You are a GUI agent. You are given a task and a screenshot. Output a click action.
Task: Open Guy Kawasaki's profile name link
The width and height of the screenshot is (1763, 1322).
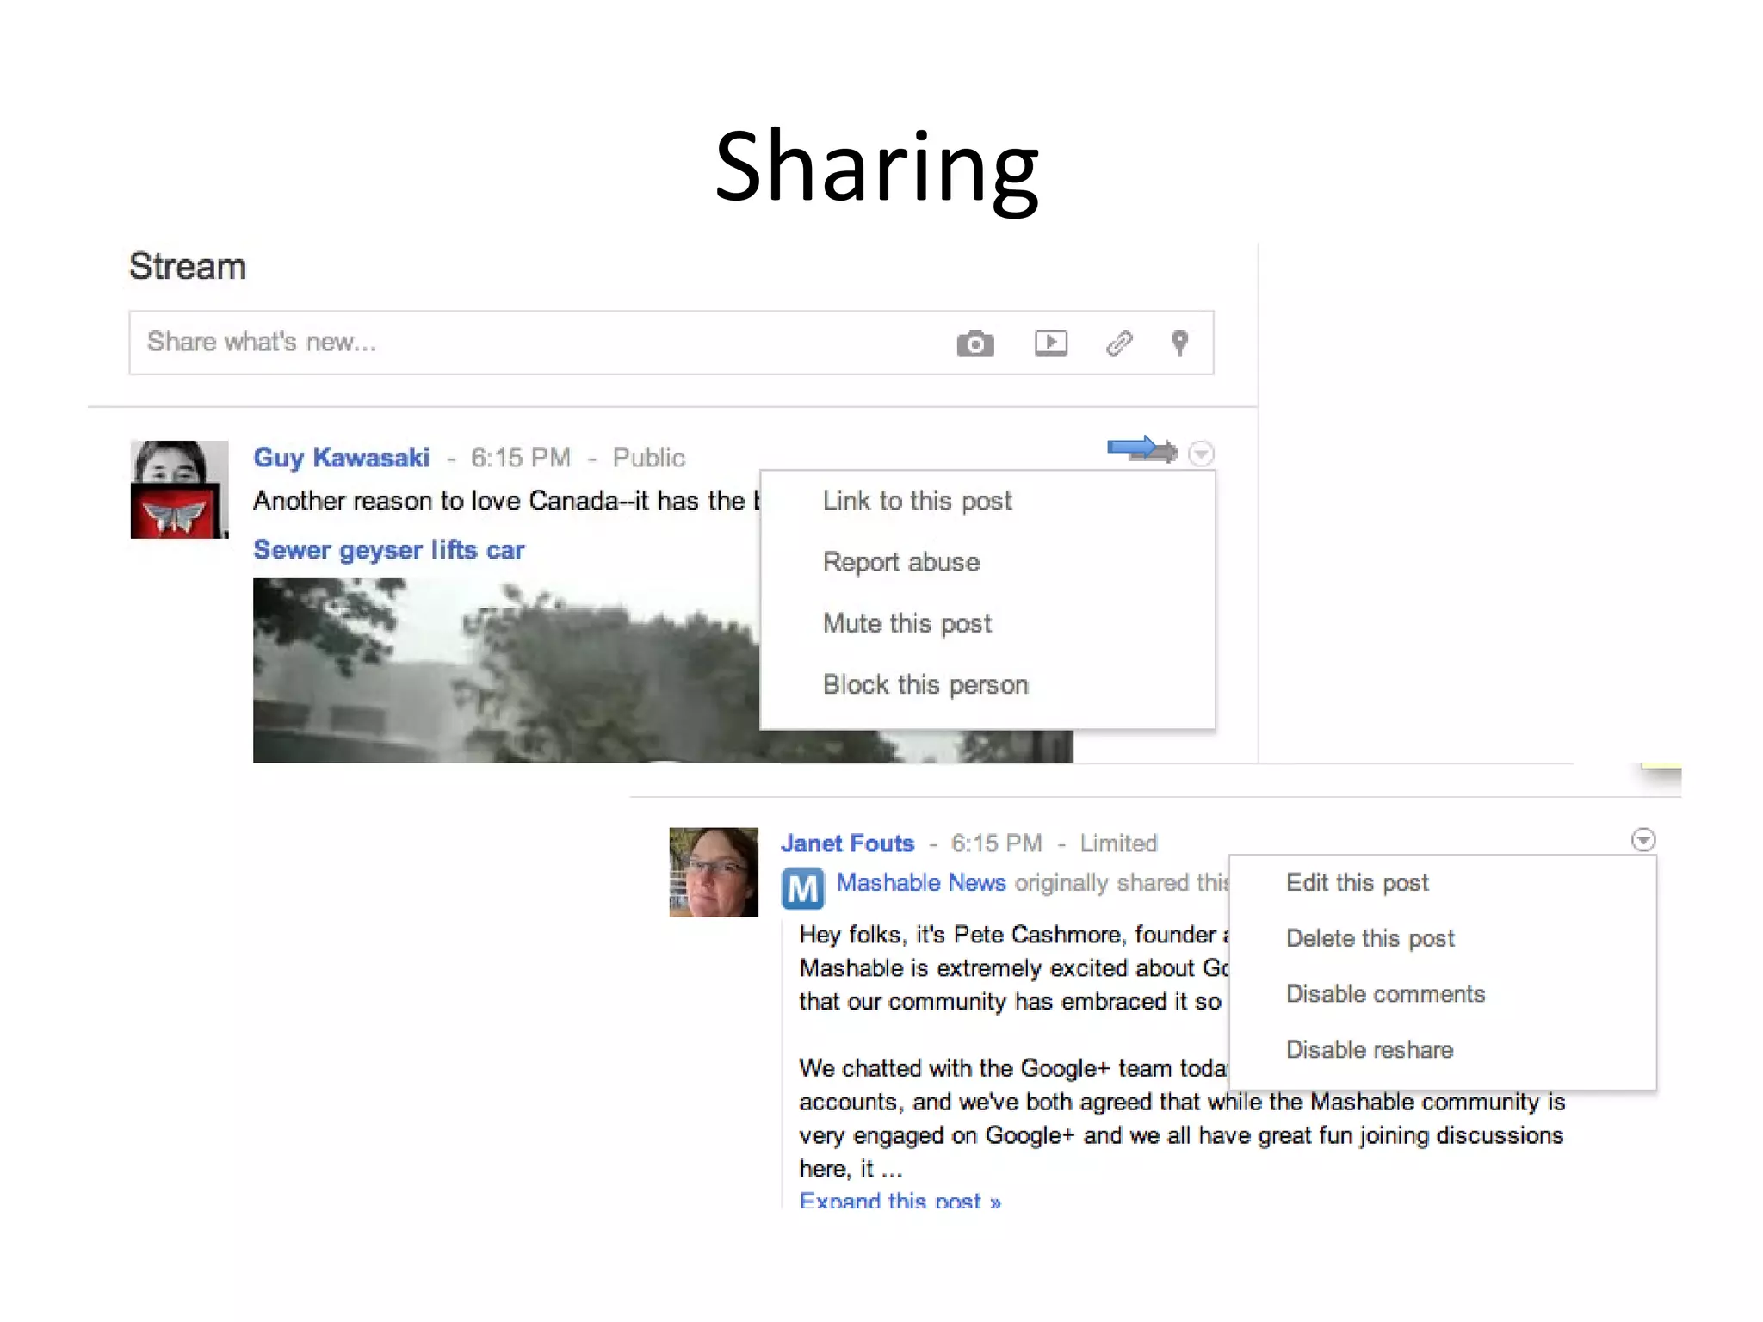[x=341, y=457]
